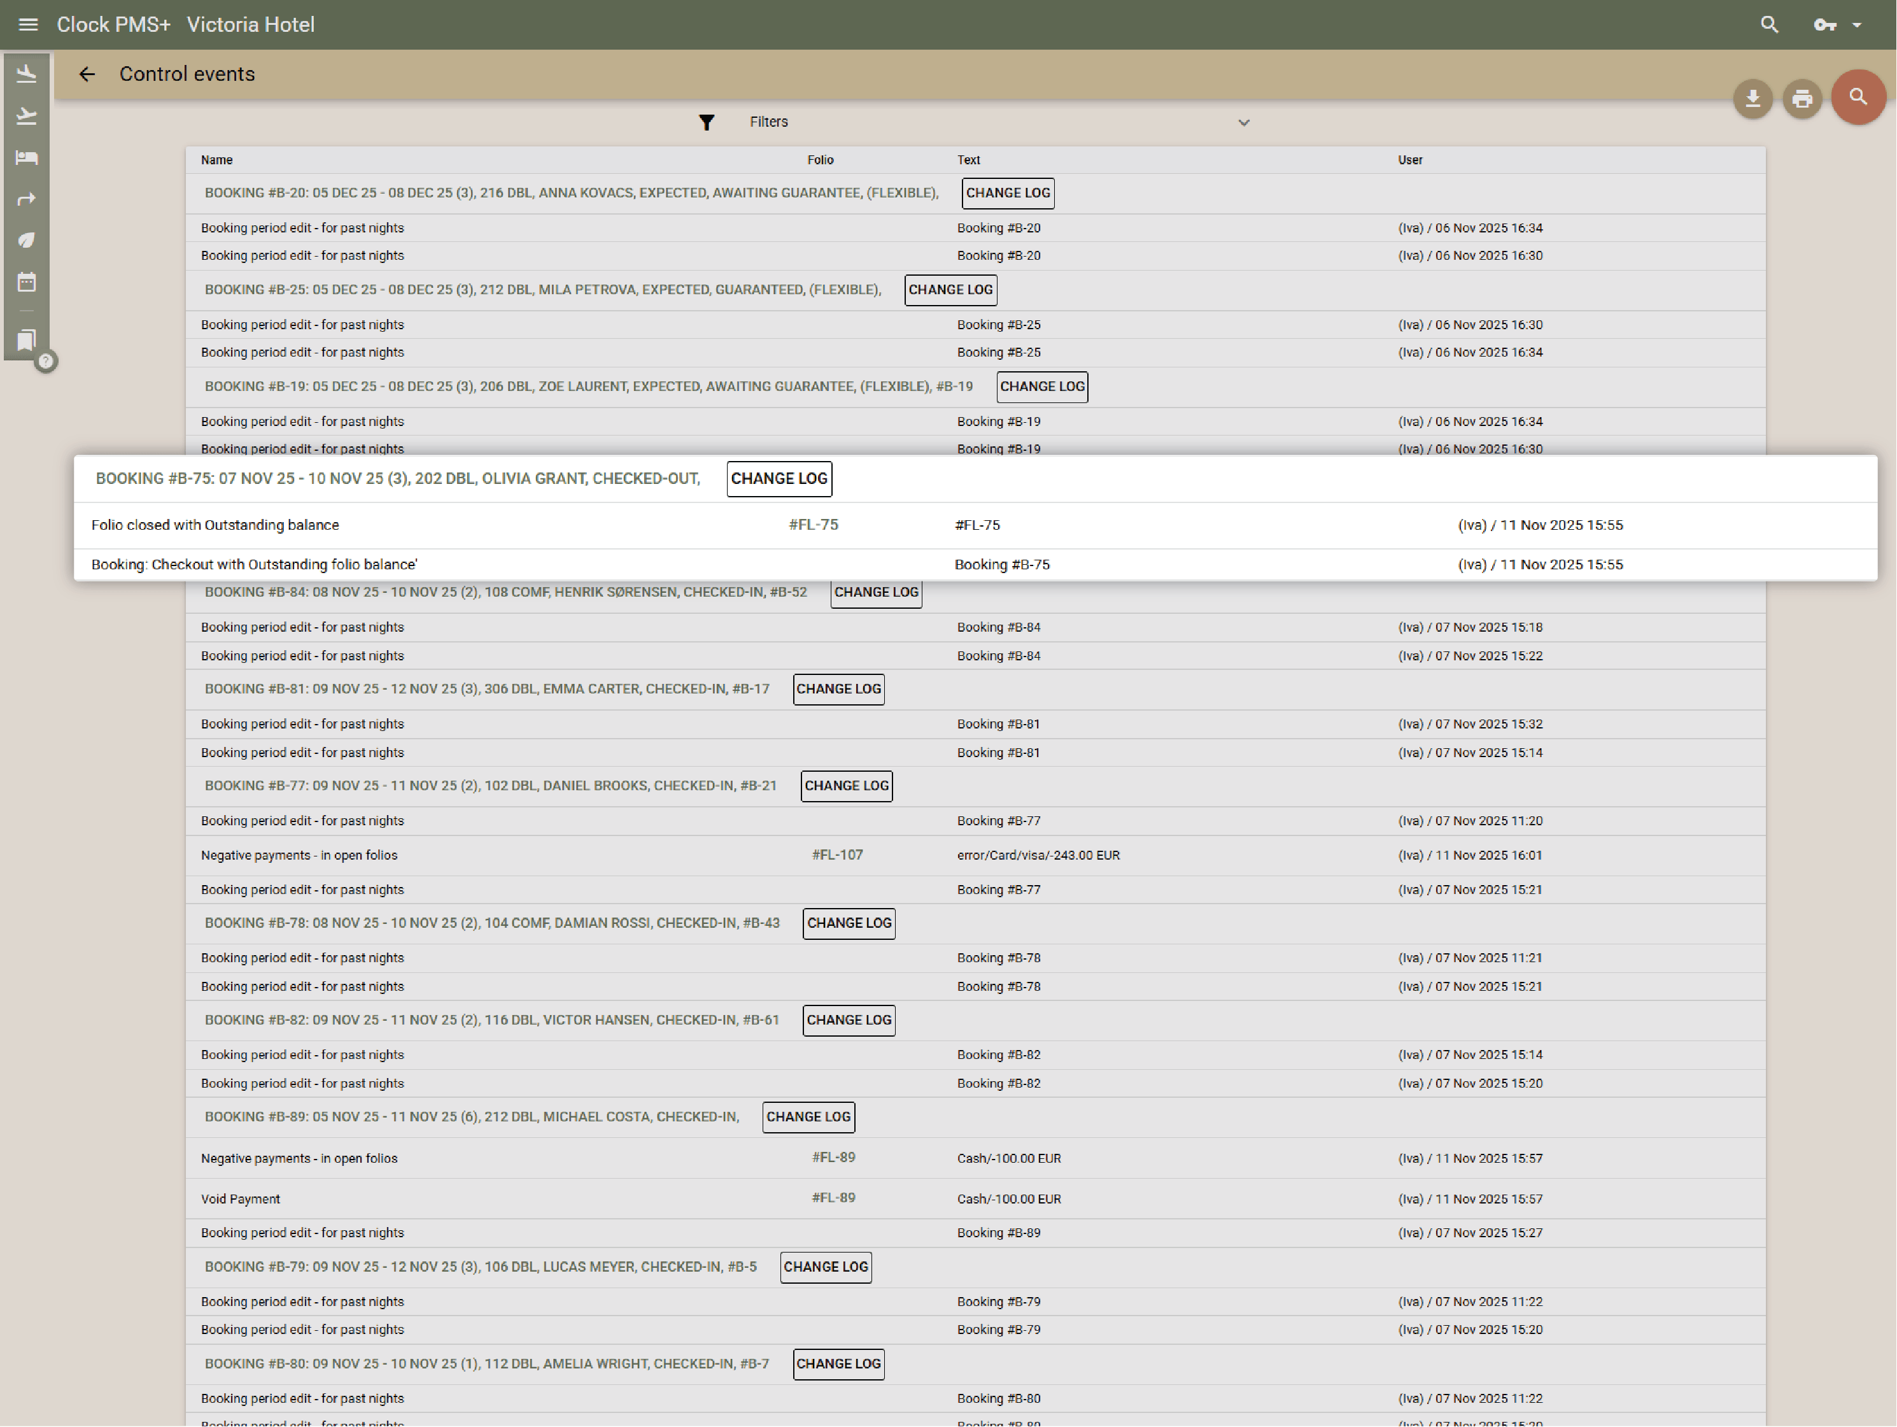Open folio link #FL-107
Viewport: 1897px width, 1427px height.
[837, 856]
